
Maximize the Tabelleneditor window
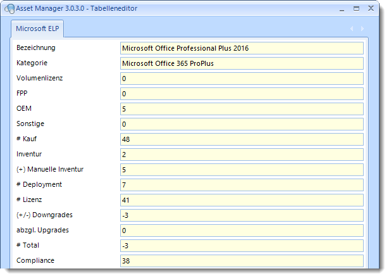(356, 9)
